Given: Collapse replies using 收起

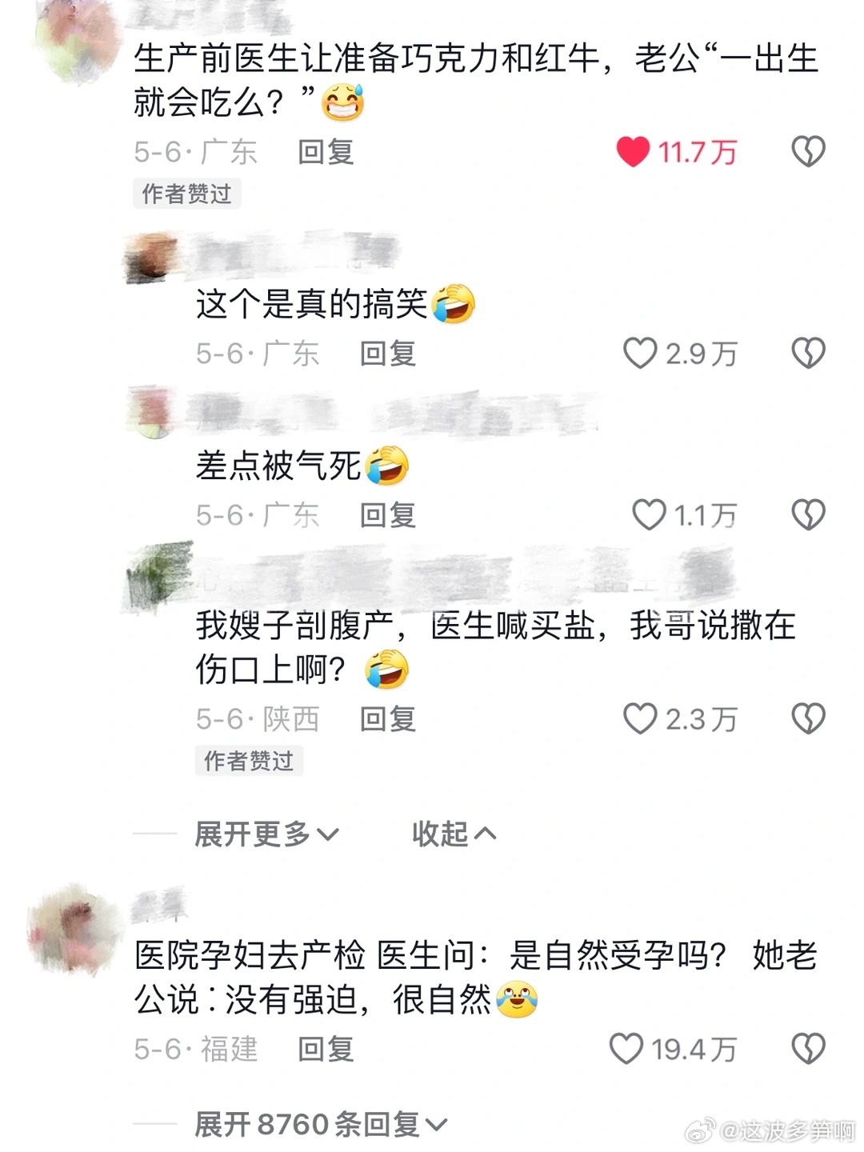Looking at the screenshot, I should coord(454,834).
